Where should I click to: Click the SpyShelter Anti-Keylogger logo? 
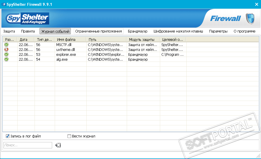[x=27, y=18]
